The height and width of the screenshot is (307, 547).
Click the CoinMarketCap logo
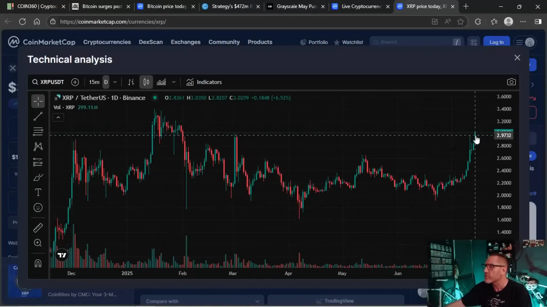pyautogui.click(x=42, y=42)
